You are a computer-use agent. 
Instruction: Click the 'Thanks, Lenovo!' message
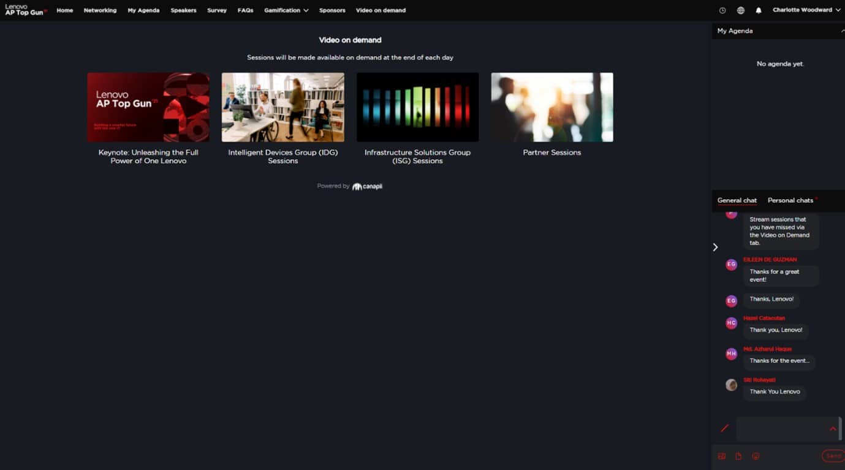click(x=771, y=299)
